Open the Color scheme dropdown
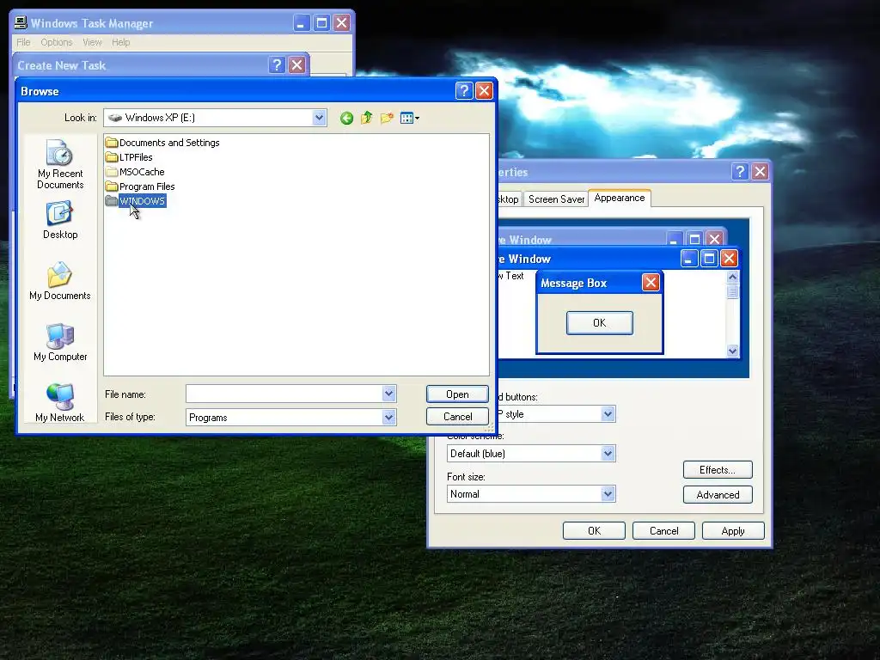The height and width of the screenshot is (660, 880). coord(608,454)
